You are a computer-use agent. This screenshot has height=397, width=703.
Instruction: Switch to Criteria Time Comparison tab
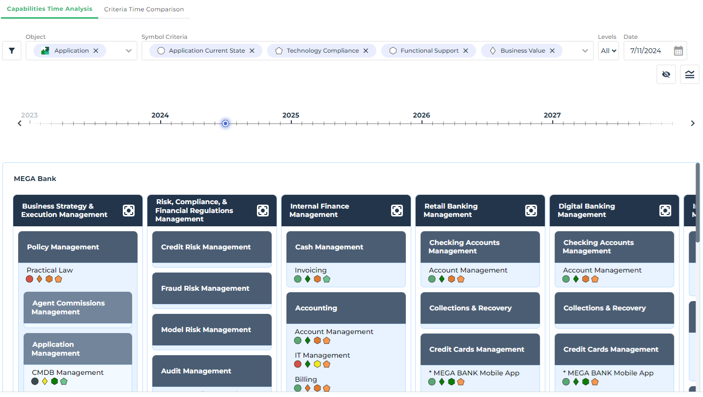pos(144,9)
